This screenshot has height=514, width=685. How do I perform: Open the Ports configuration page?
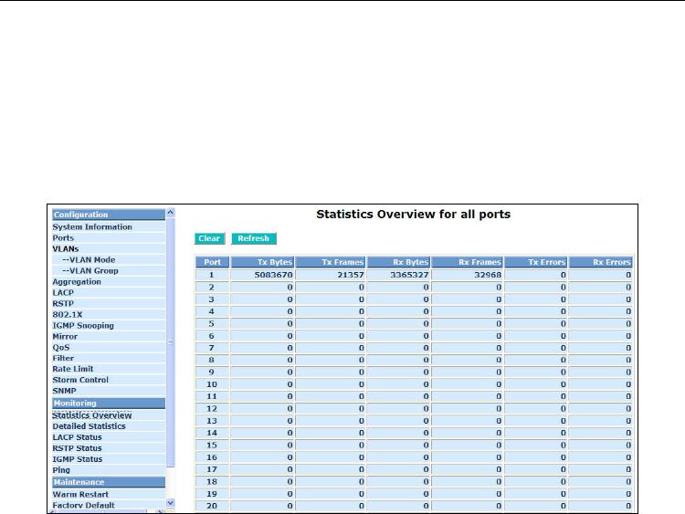click(x=63, y=237)
